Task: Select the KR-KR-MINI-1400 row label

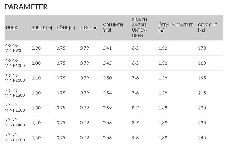Action: click(15, 122)
